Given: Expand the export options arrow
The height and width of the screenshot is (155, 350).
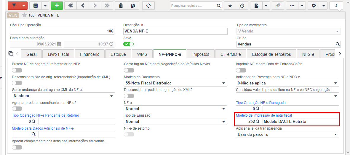Looking at the screenshot, I should tap(266, 6).
